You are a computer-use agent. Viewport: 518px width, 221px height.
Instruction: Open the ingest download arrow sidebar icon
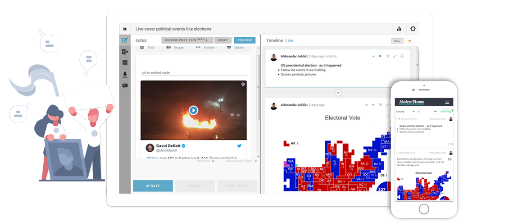point(125,75)
